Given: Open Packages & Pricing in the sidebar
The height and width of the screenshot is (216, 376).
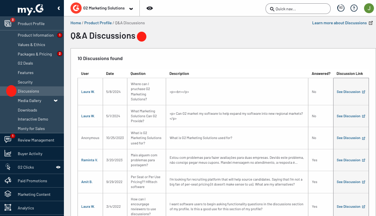Looking at the screenshot, I should (x=35, y=54).
